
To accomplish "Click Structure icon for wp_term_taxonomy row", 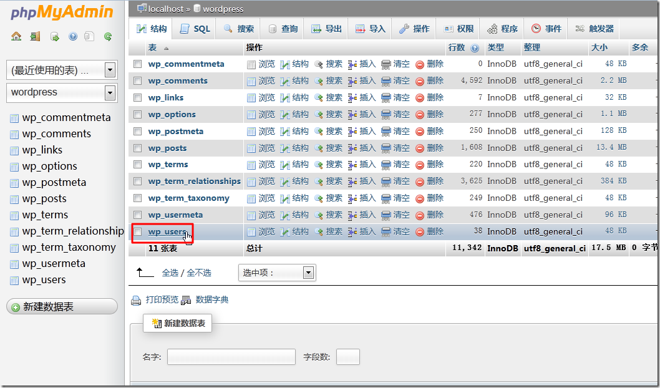I will click(x=285, y=198).
